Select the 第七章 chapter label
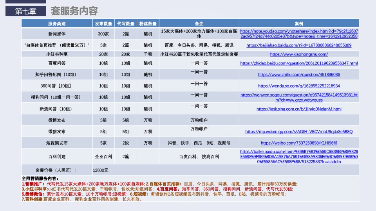 [25, 11]
